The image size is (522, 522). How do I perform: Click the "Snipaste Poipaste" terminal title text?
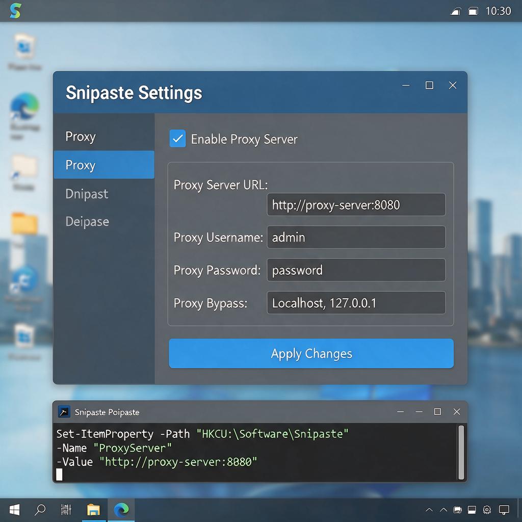pos(107,412)
